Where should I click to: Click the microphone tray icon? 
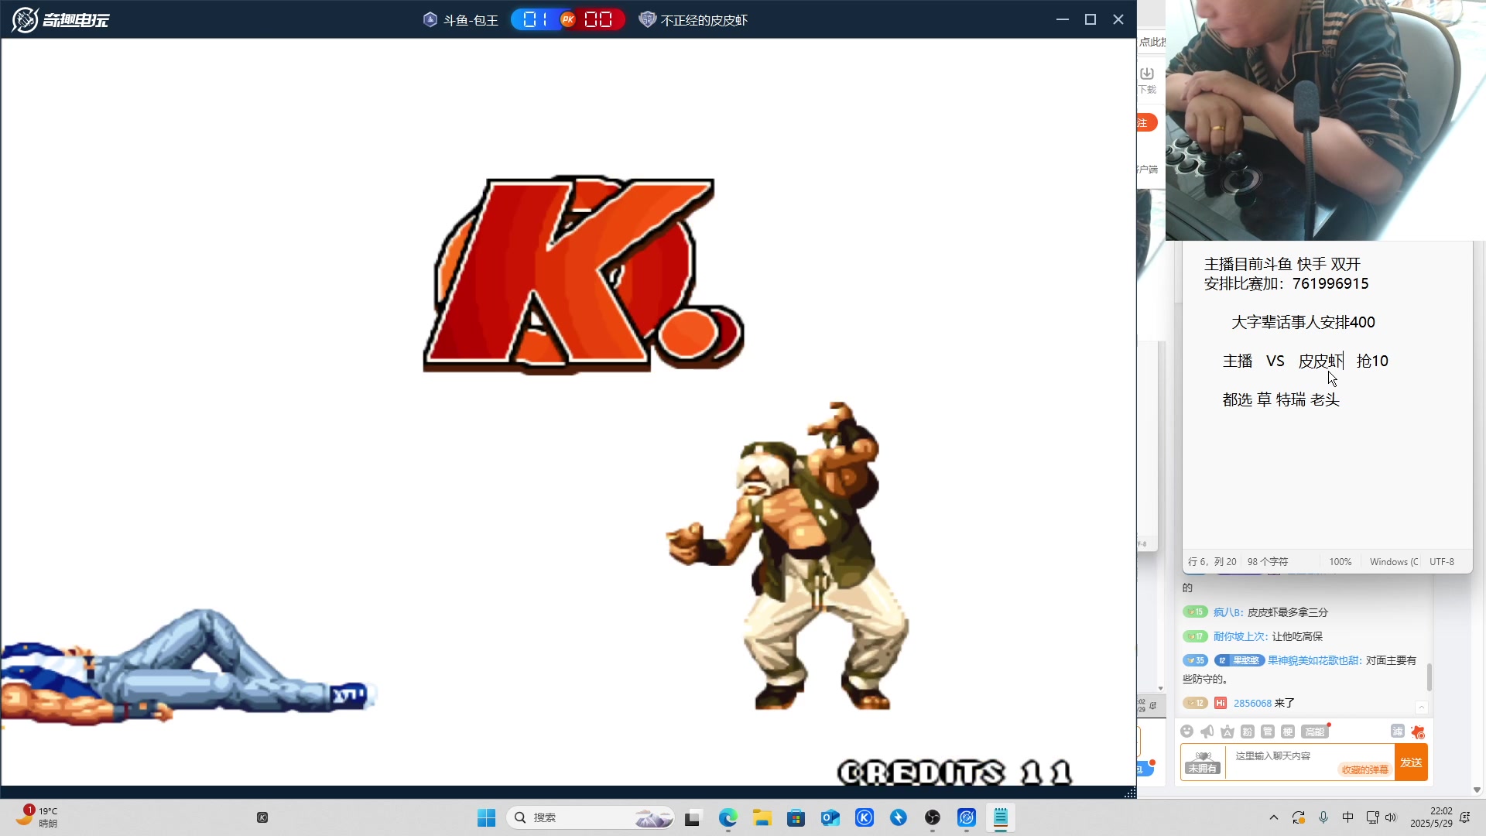1323,817
